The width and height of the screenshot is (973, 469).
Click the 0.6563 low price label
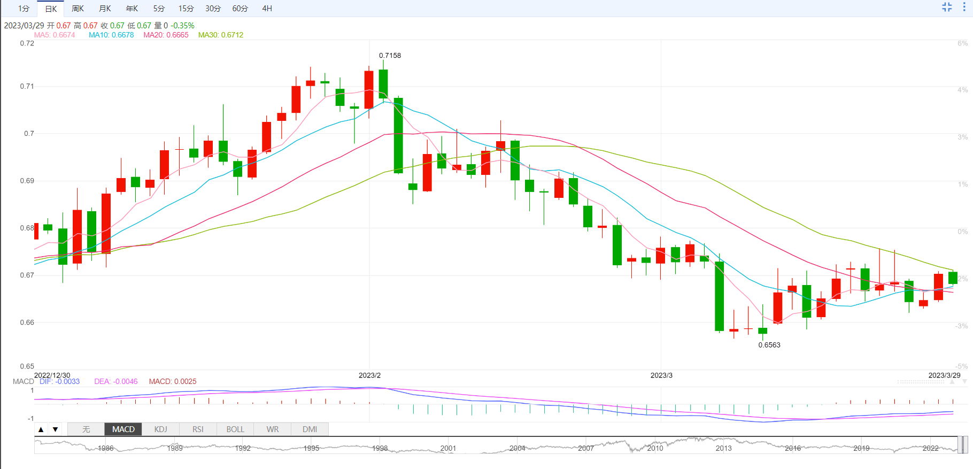[769, 345]
